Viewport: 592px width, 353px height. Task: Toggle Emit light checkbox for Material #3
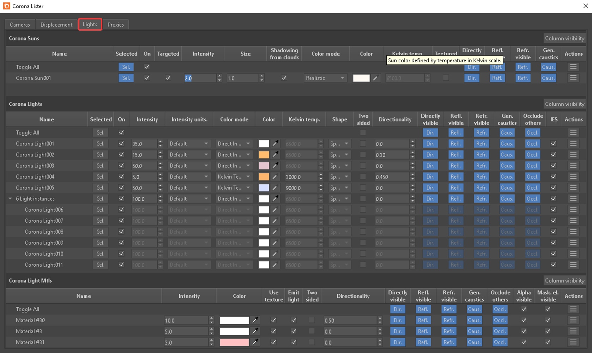[x=294, y=331]
